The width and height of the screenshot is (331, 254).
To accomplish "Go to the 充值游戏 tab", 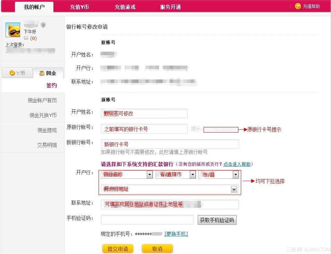I will pyautogui.click(x=125, y=7).
